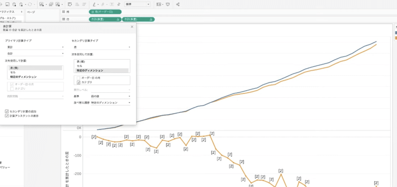Screen dimensions: 397x187
Task: Open the 並べ替え順序 dropdown
Action: (x=110, y=103)
